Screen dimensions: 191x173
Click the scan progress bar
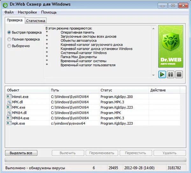click(95, 160)
